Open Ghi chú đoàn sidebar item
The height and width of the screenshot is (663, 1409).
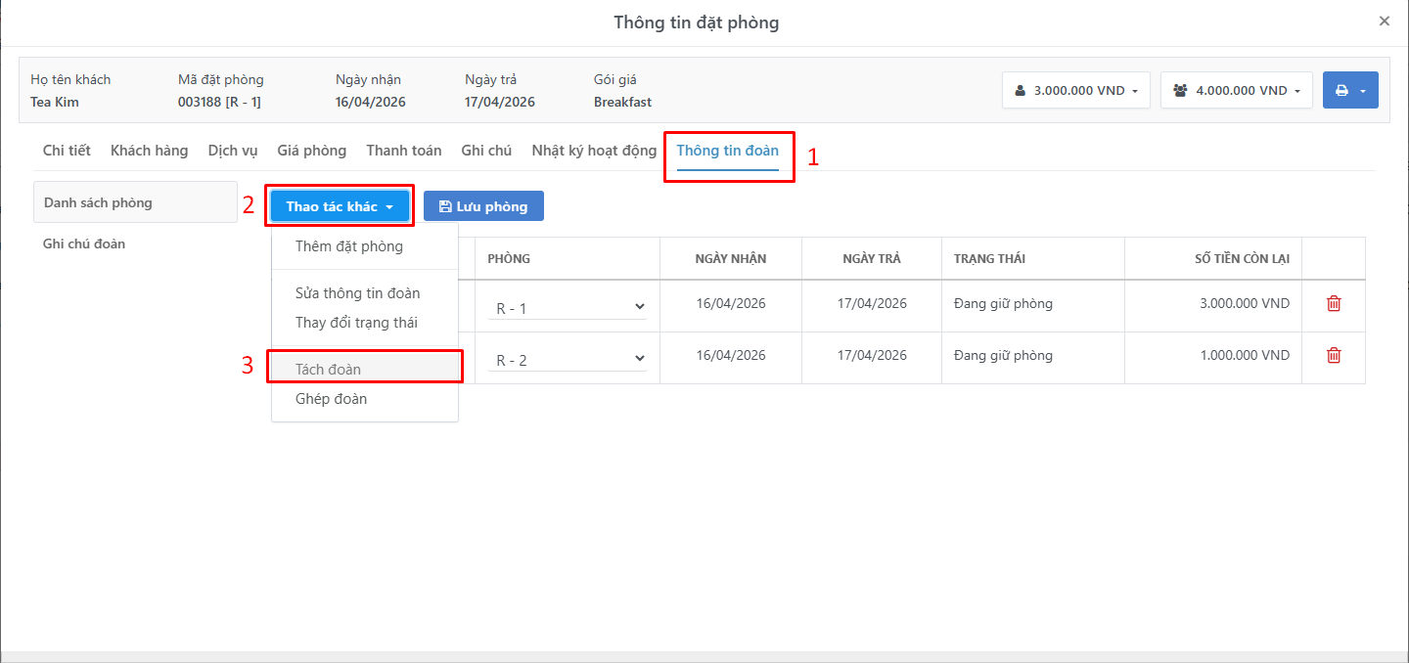[x=135, y=243]
